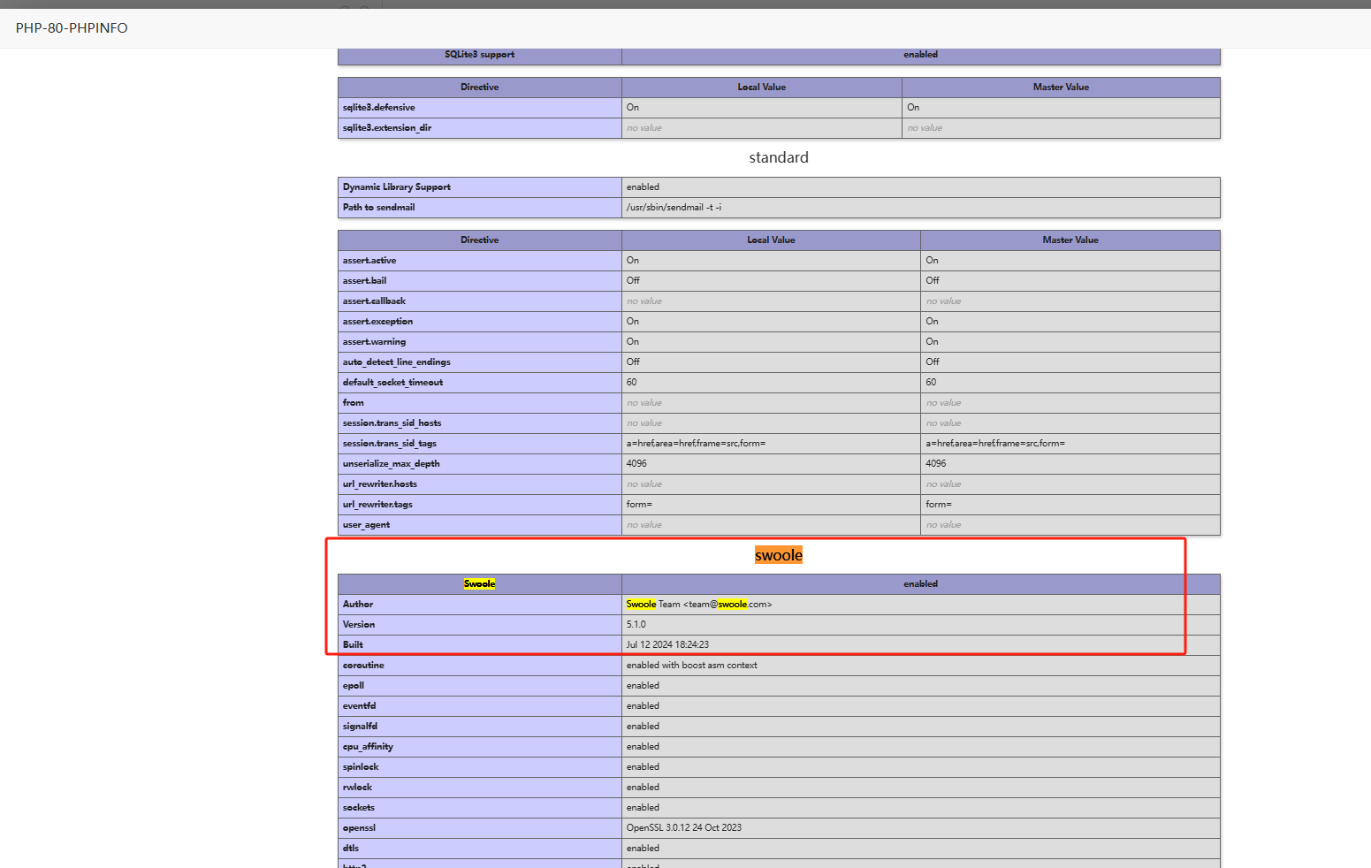Select the Local Value 'form=' for url_rewriter.tags
The height and width of the screenshot is (868, 1371).
pyautogui.click(x=639, y=505)
